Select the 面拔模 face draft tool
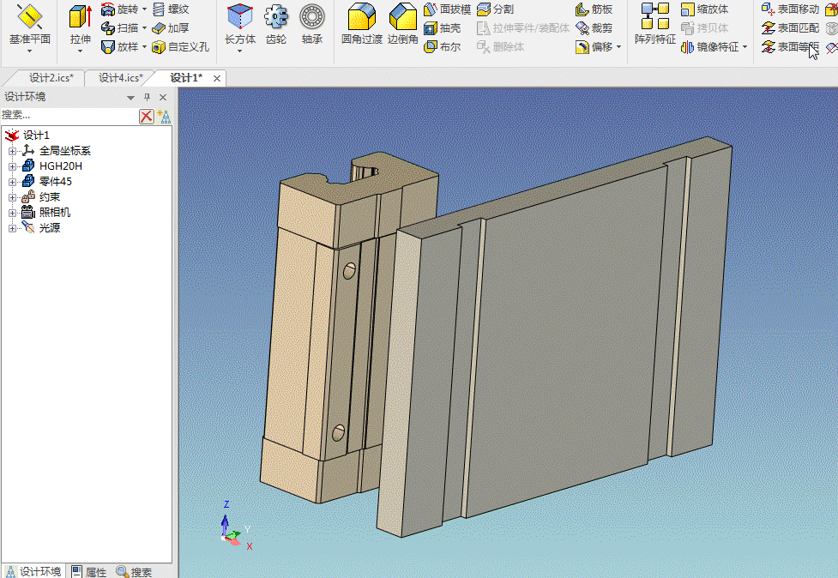The height and width of the screenshot is (578, 838). (448, 9)
